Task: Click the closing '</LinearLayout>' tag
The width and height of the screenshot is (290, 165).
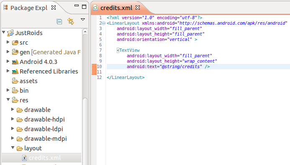Action: click(x=126, y=77)
